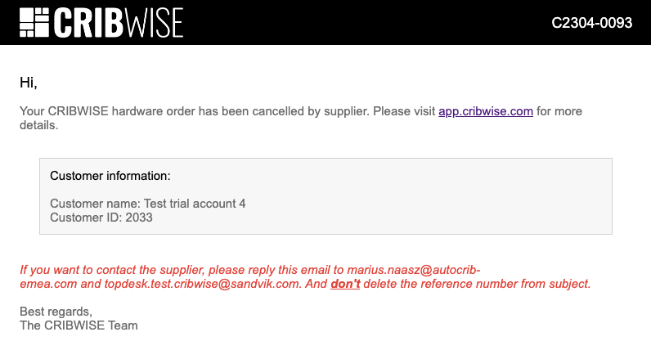Click the CRIBWISE wordmark in header

click(119, 23)
